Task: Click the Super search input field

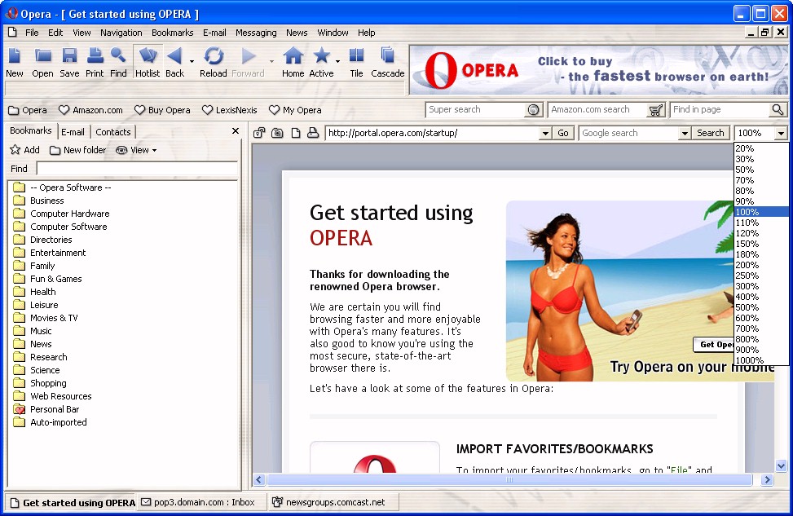Action: (477, 109)
